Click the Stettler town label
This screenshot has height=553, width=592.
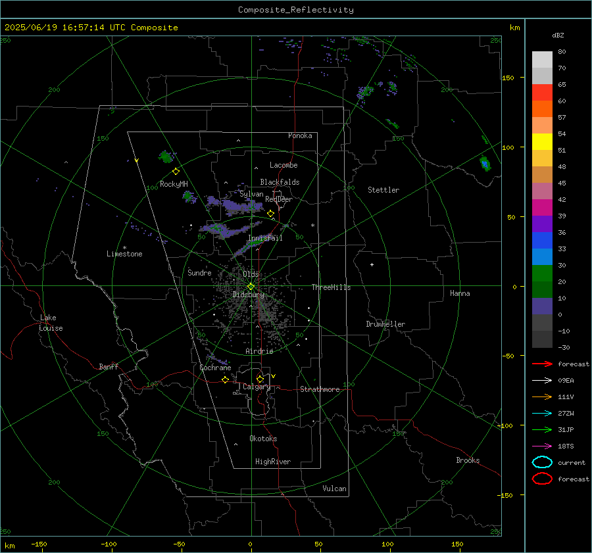pyautogui.click(x=383, y=190)
